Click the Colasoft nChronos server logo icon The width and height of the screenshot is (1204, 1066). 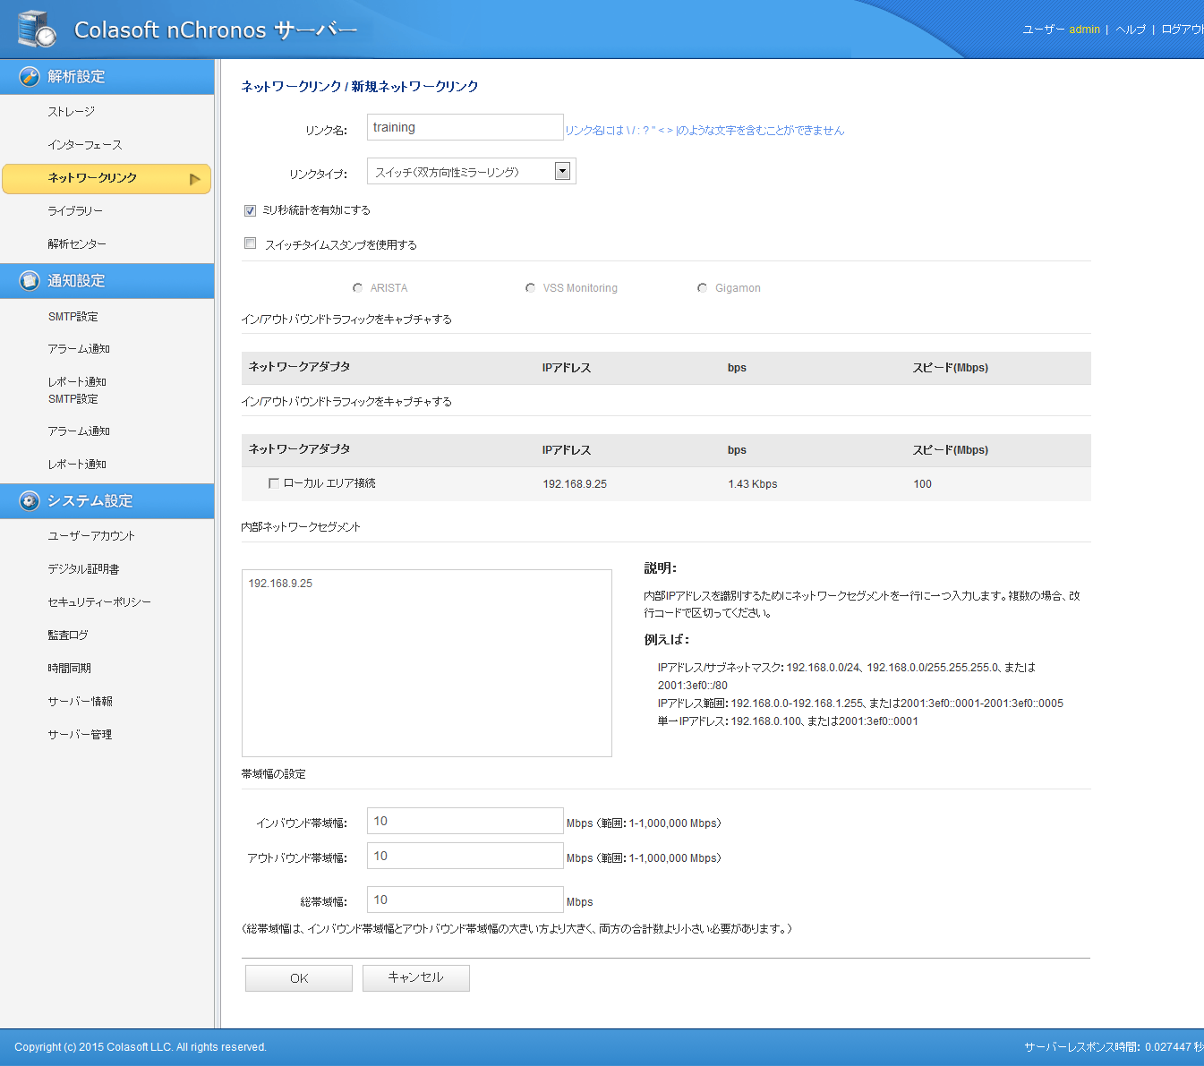tap(37, 29)
